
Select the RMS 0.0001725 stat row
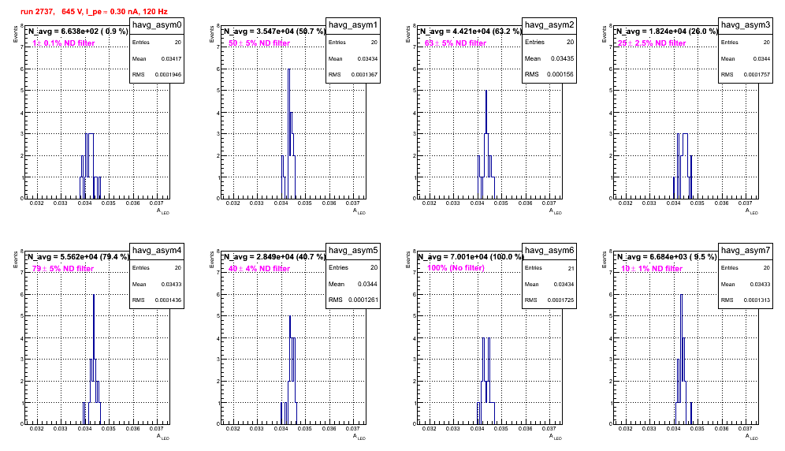coord(549,300)
